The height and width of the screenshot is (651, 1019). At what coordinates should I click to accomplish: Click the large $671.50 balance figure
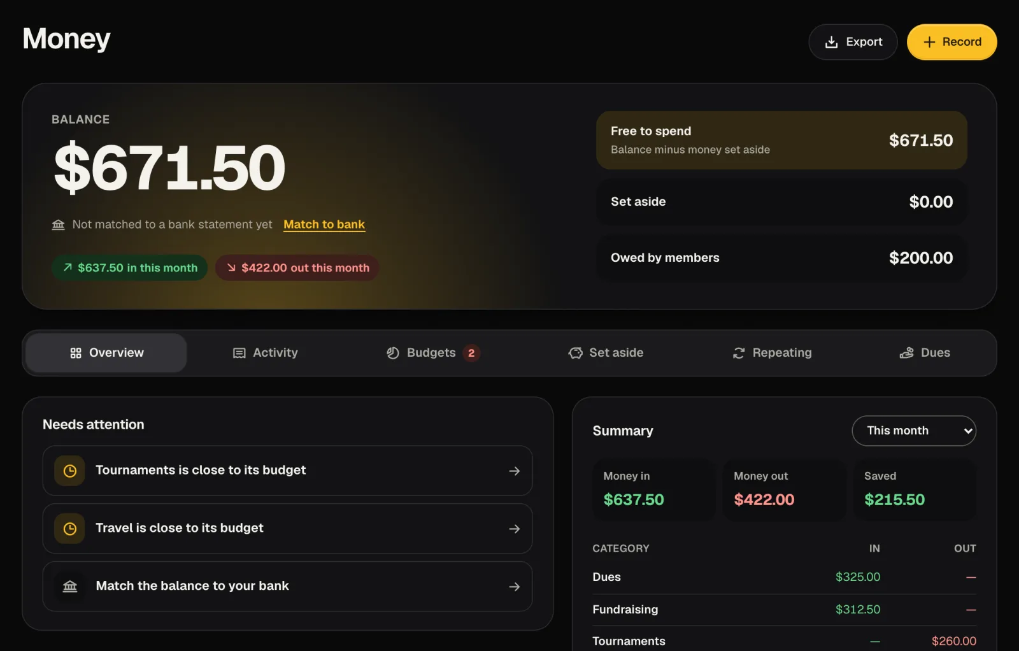pos(169,168)
